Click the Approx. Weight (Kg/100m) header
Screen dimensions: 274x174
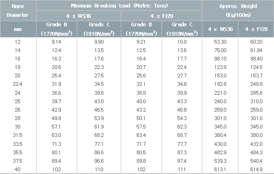[238, 10]
